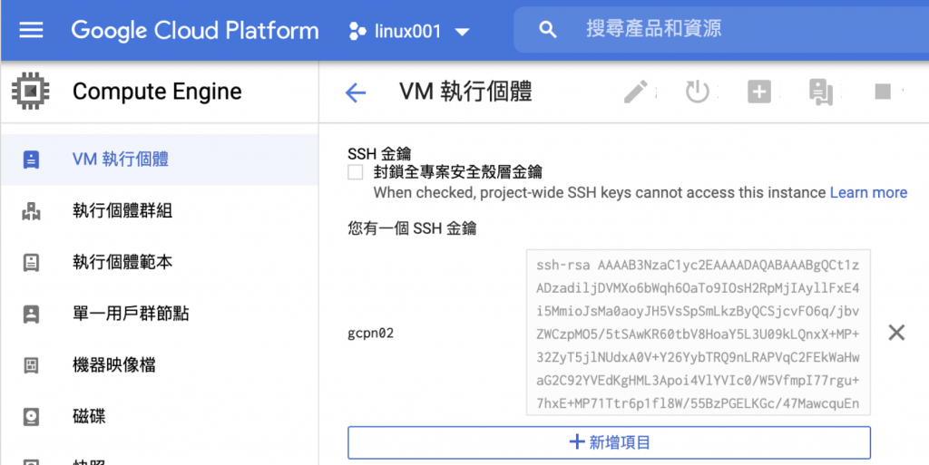Remove the gcpn02 SSH key with X
The height and width of the screenshot is (465, 929).
(896, 333)
